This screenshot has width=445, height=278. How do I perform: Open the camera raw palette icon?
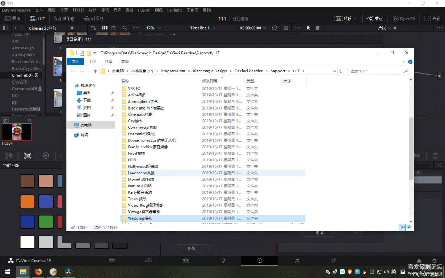9,155
